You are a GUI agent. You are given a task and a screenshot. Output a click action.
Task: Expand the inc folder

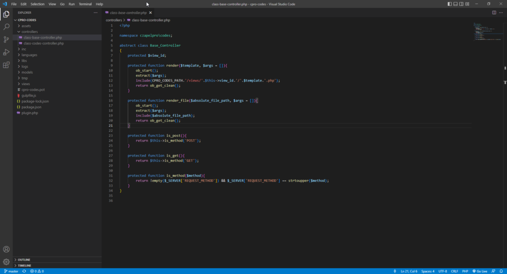coord(57,49)
